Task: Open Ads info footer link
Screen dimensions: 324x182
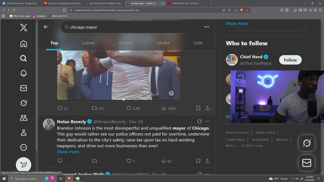Action: 282,140
